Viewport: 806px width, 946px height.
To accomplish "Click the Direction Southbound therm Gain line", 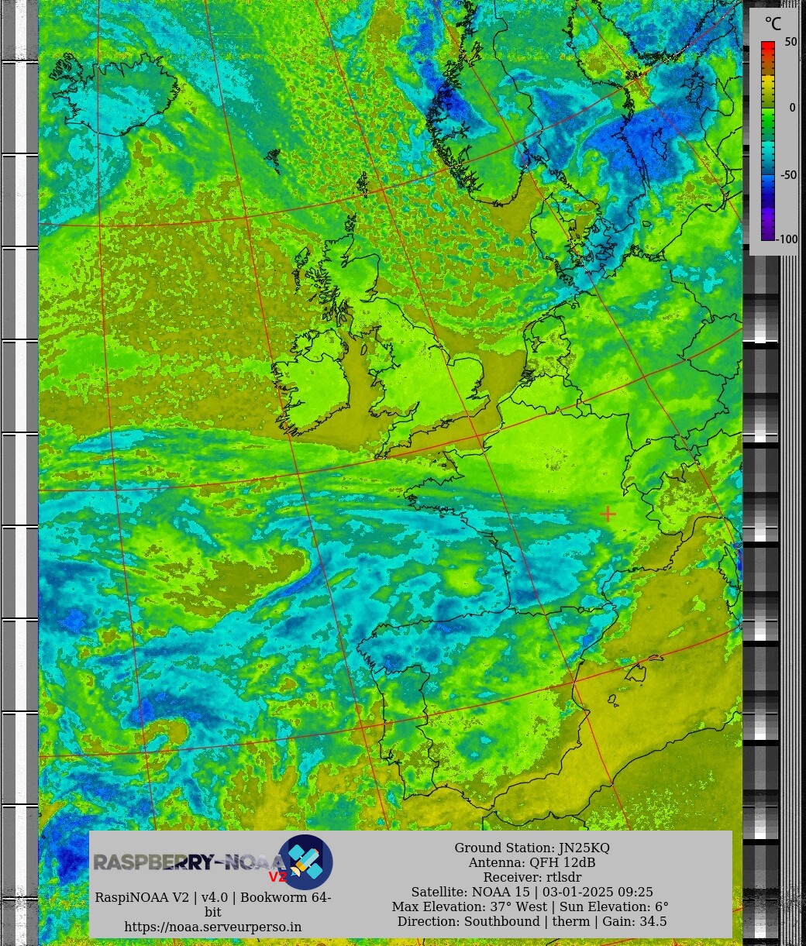I will pyautogui.click(x=532, y=921).
